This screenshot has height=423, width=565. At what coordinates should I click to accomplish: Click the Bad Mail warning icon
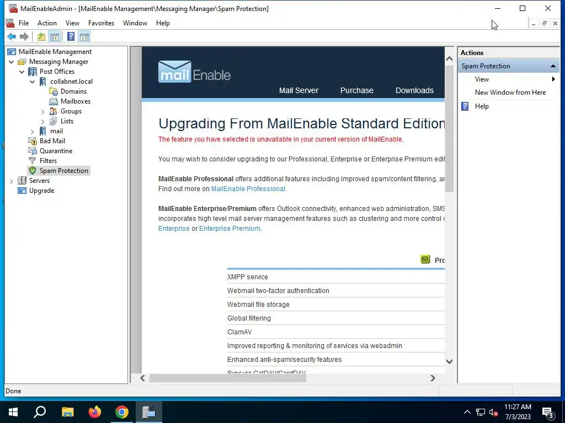pyautogui.click(x=33, y=141)
